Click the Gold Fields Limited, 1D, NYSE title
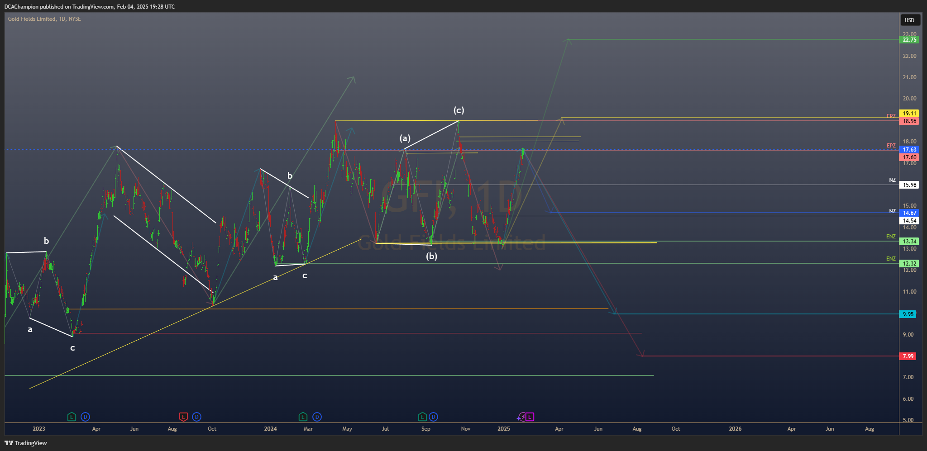The height and width of the screenshot is (451, 927). (x=44, y=19)
